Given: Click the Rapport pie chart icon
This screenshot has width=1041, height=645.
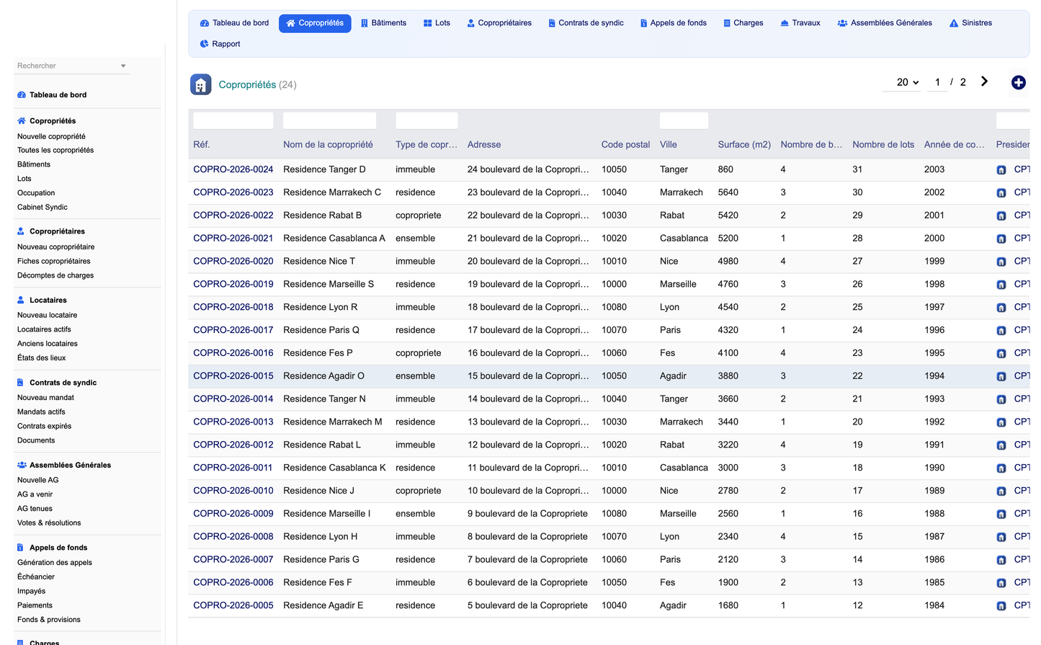Looking at the screenshot, I should click(205, 44).
